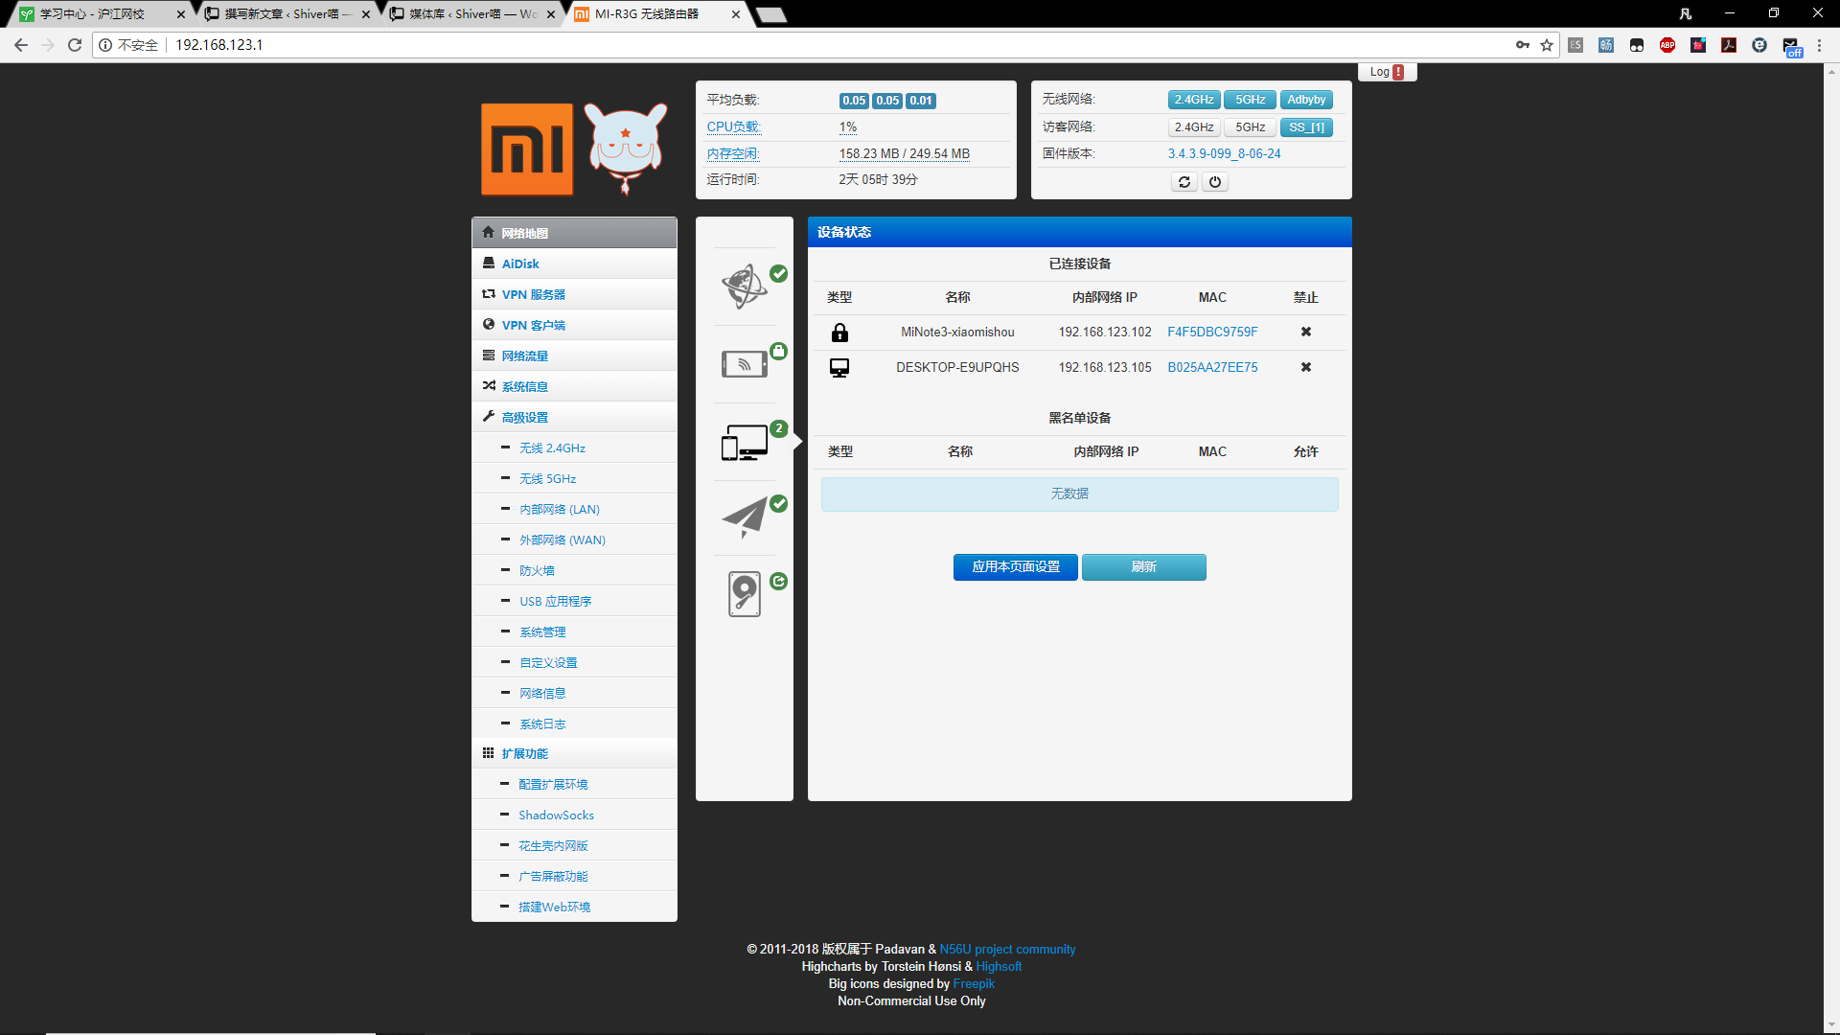Open the Log dropdown tab
This screenshot has width=1840, height=1035.
coord(1386,72)
